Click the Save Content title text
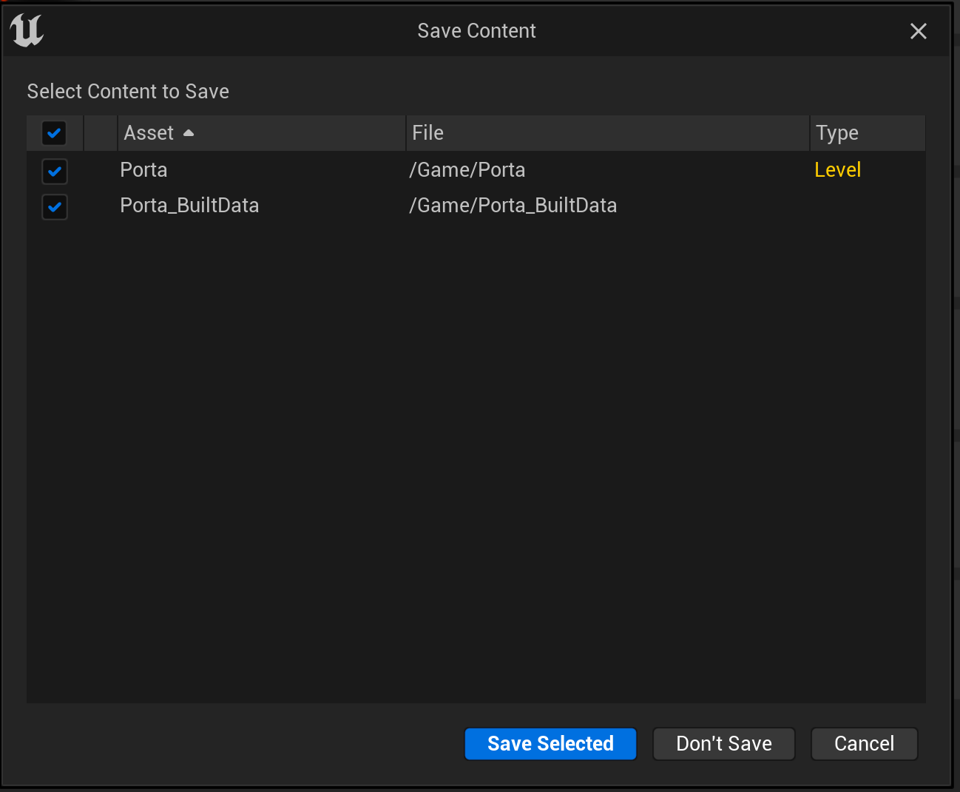 [476, 31]
